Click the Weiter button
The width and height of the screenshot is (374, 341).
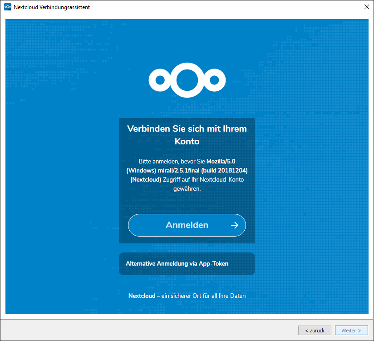[x=351, y=330]
